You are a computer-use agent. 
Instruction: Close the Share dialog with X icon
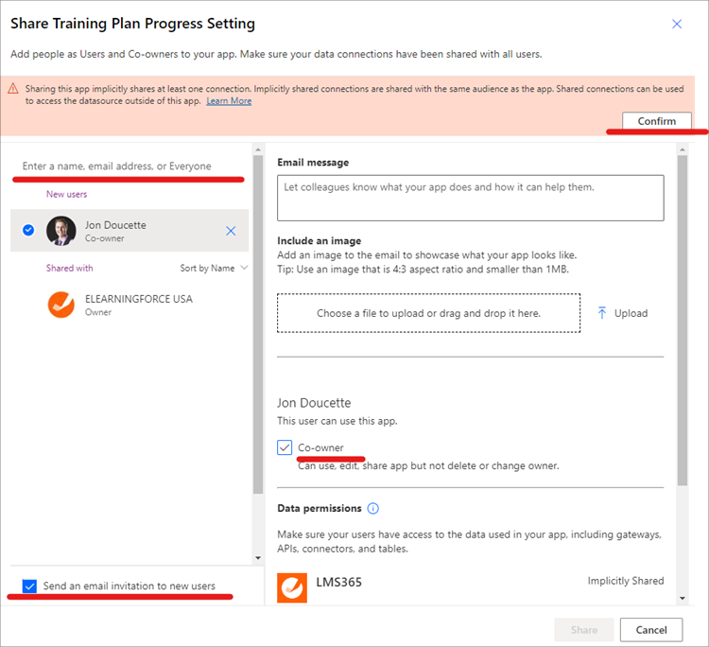pos(677,24)
